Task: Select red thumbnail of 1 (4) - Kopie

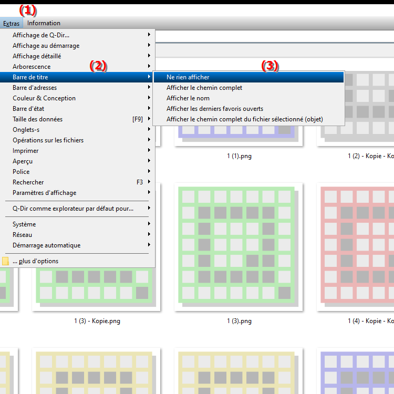Action: point(356,247)
